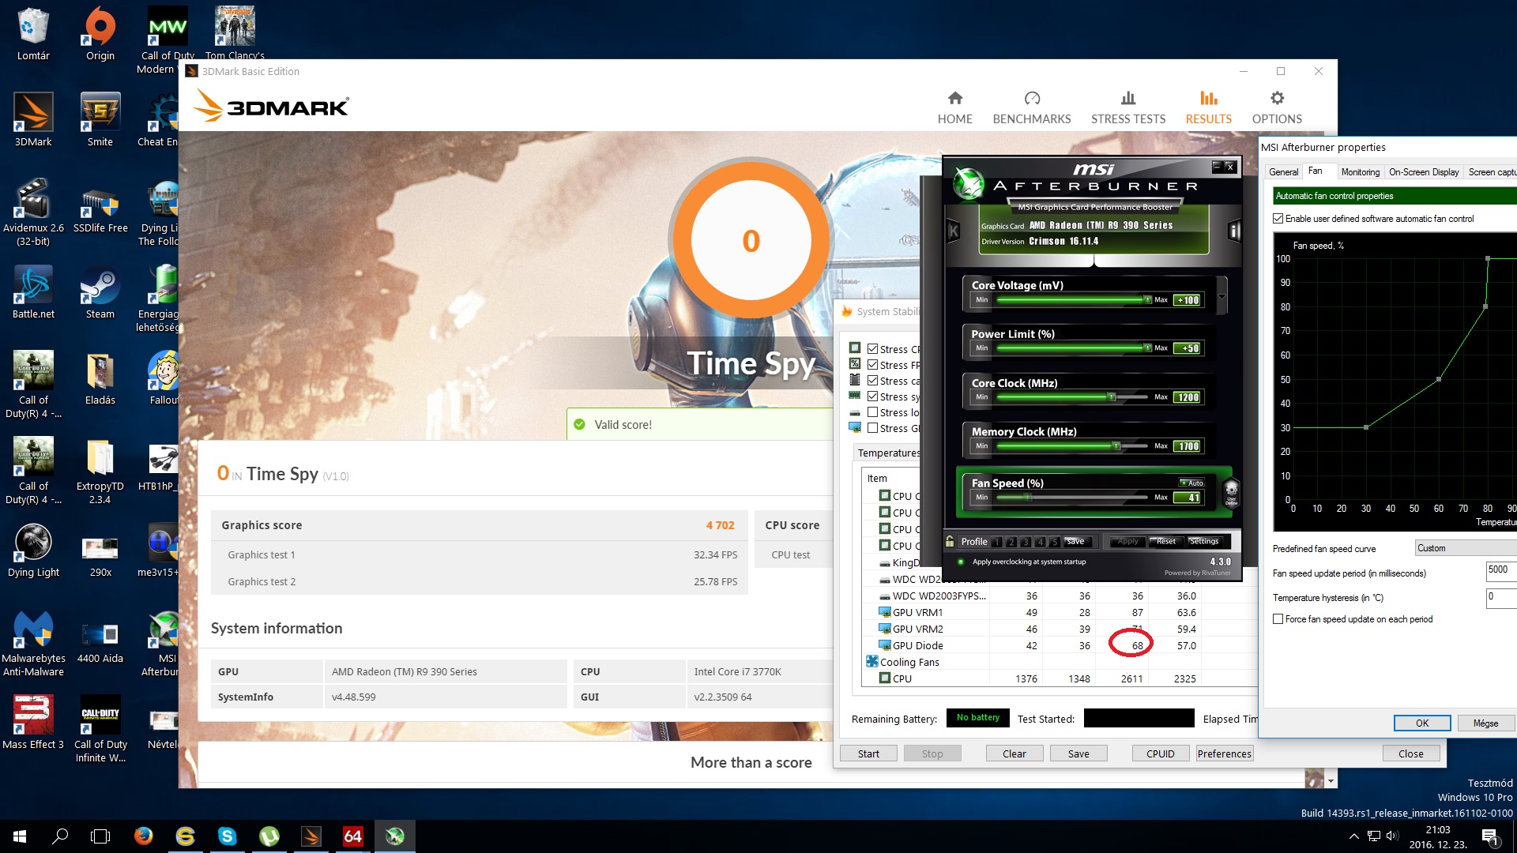Select Afterburner profile slot 5
The height and width of the screenshot is (853, 1517).
click(x=1054, y=542)
